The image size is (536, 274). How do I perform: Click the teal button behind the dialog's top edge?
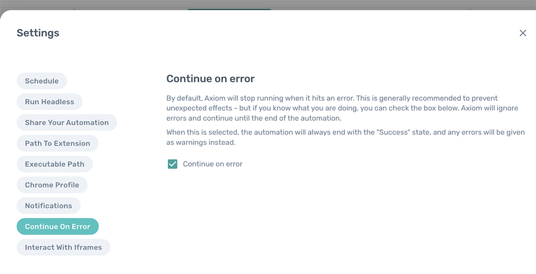[229, 9]
